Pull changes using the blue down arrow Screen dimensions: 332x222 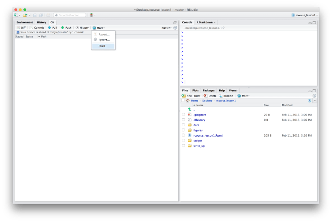click(x=52, y=28)
